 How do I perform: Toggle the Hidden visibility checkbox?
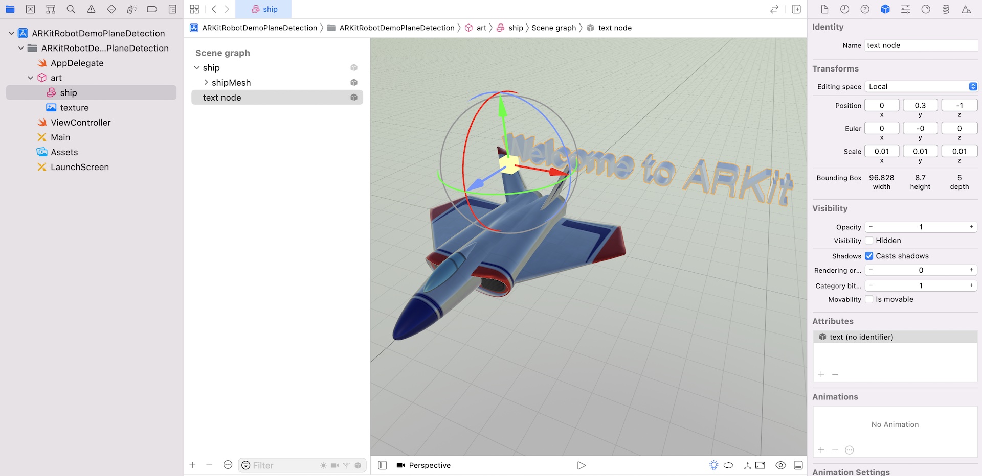869,241
